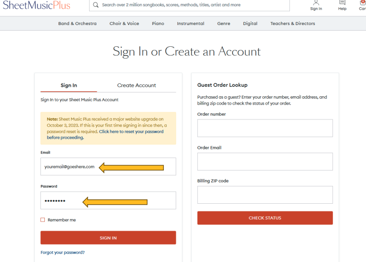Open the Digital menu

point(250,24)
